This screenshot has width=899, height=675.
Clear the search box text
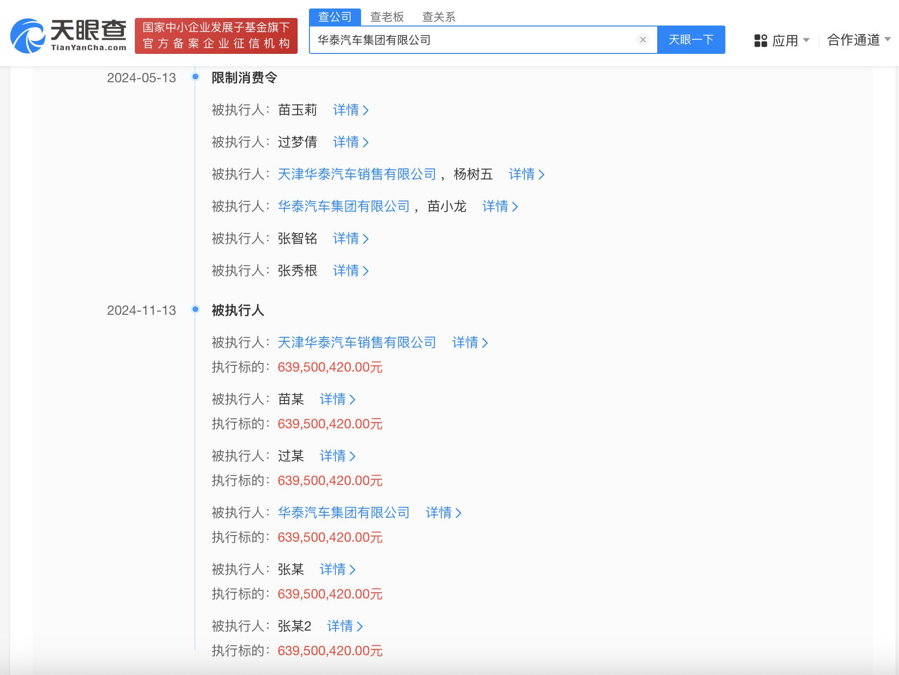pyautogui.click(x=643, y=40)
